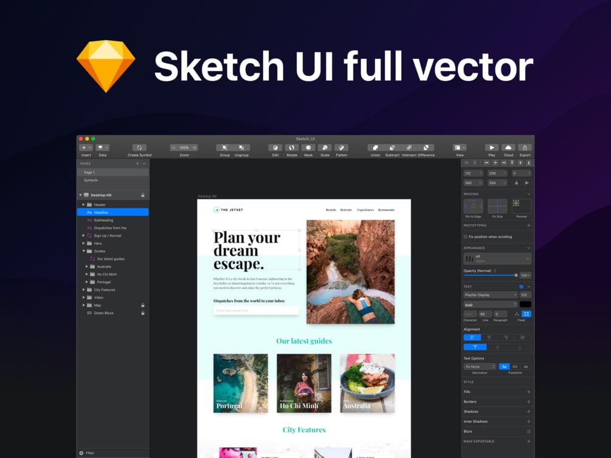
Task: Switch to the Symbols page
Action: (91, 180)
